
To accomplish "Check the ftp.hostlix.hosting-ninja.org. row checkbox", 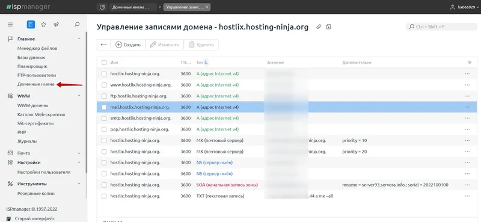I will coord(104,96).
